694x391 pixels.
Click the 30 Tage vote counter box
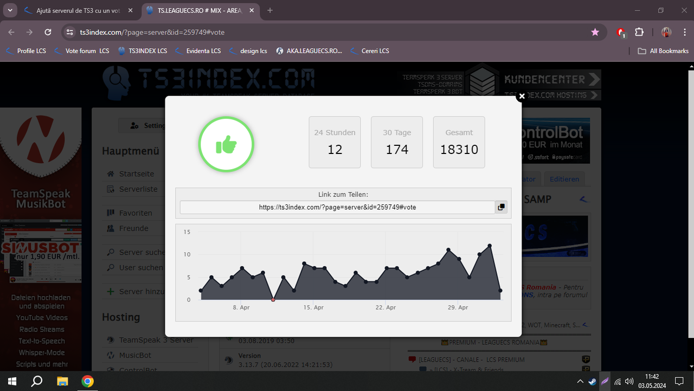point(397,142)
